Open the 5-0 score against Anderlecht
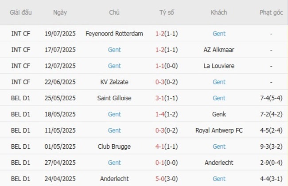 click(x=160, y=178)
